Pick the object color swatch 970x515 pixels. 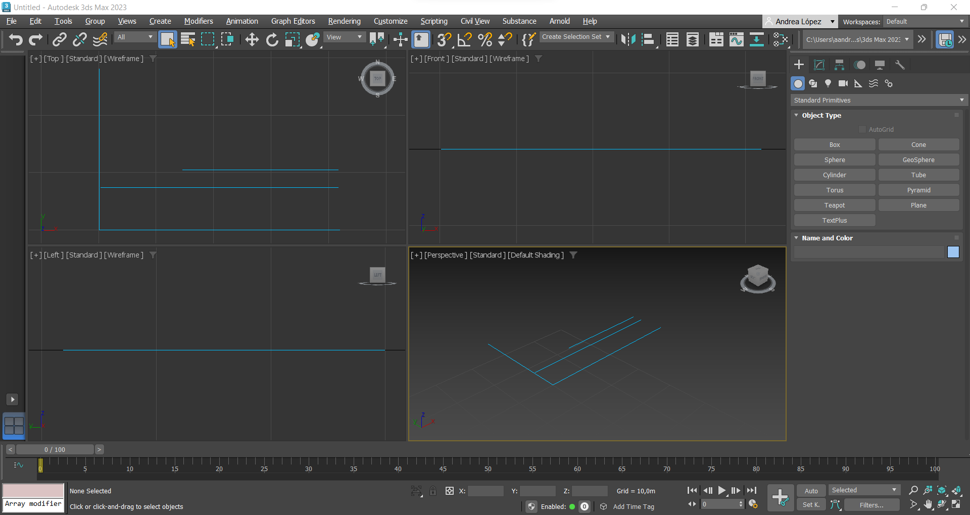(x=953, y=252)
